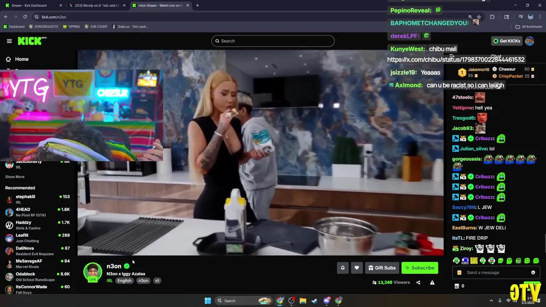
Task: Open Chrome profile avatar
Action: coord(530,17)
